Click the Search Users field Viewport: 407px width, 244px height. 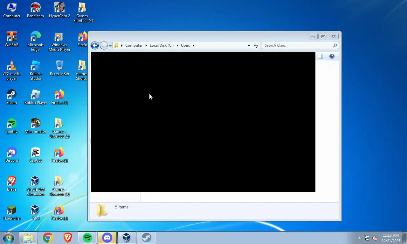(x=300, y=45)
